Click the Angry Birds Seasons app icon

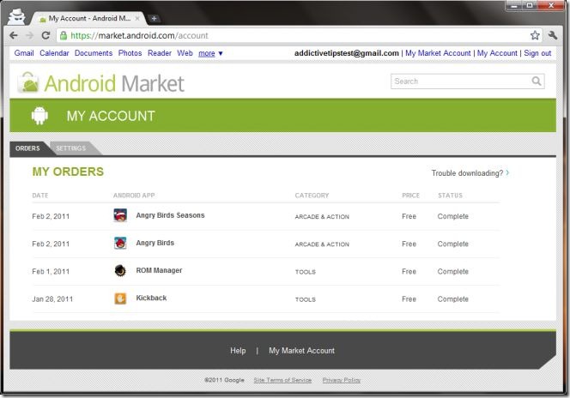point(120,215)
